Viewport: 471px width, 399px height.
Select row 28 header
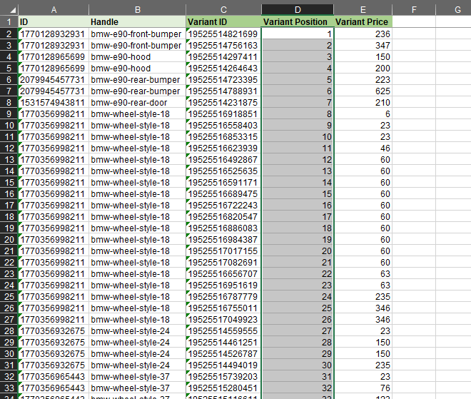point(9,330)
